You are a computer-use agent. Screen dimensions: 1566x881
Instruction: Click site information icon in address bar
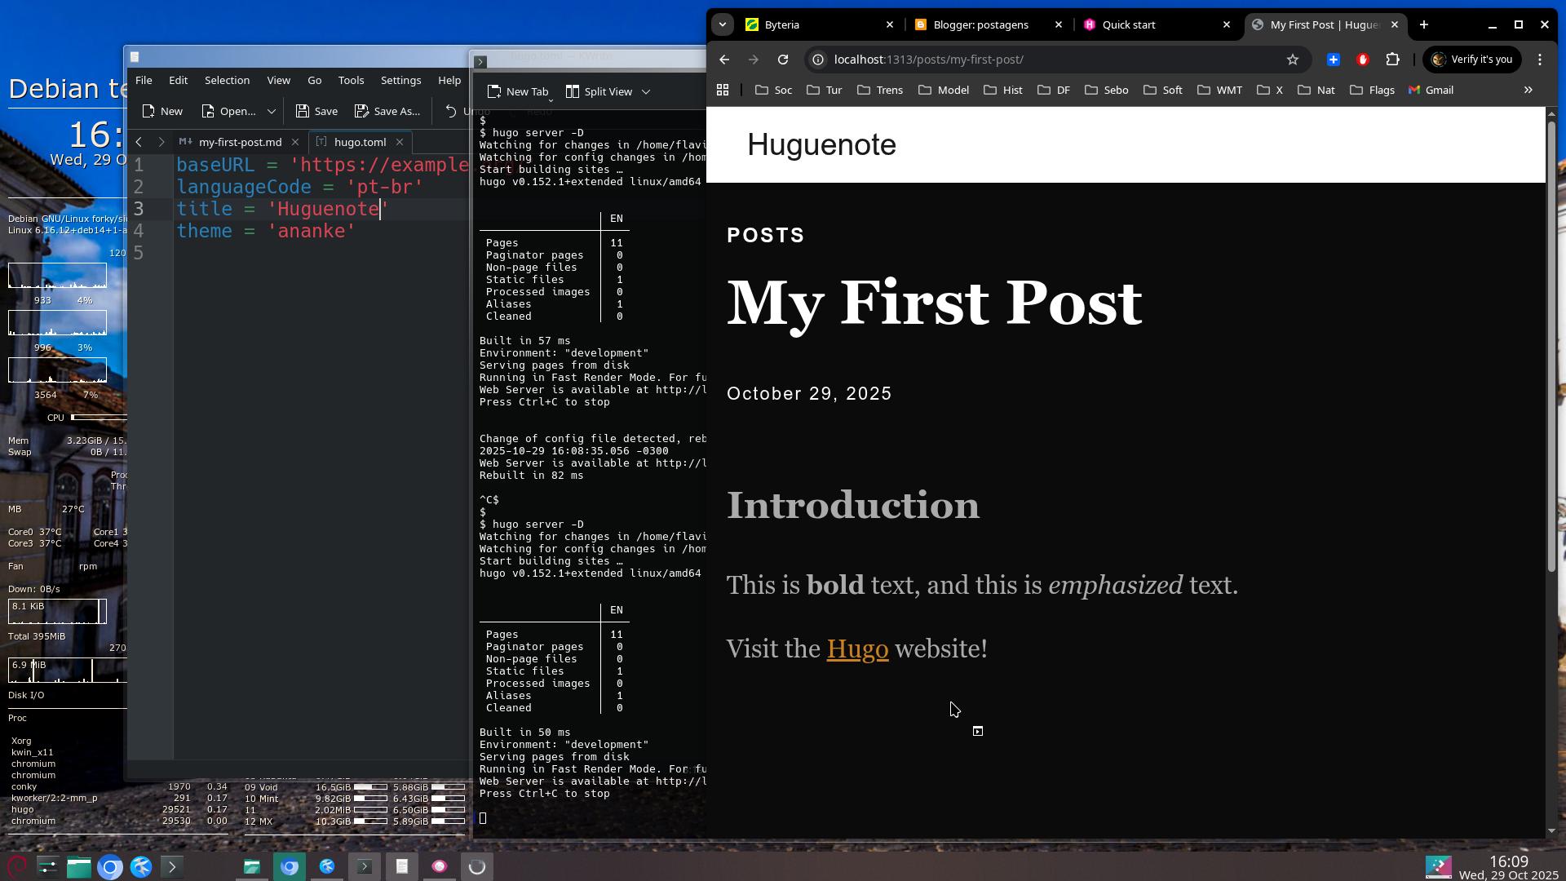817,60
